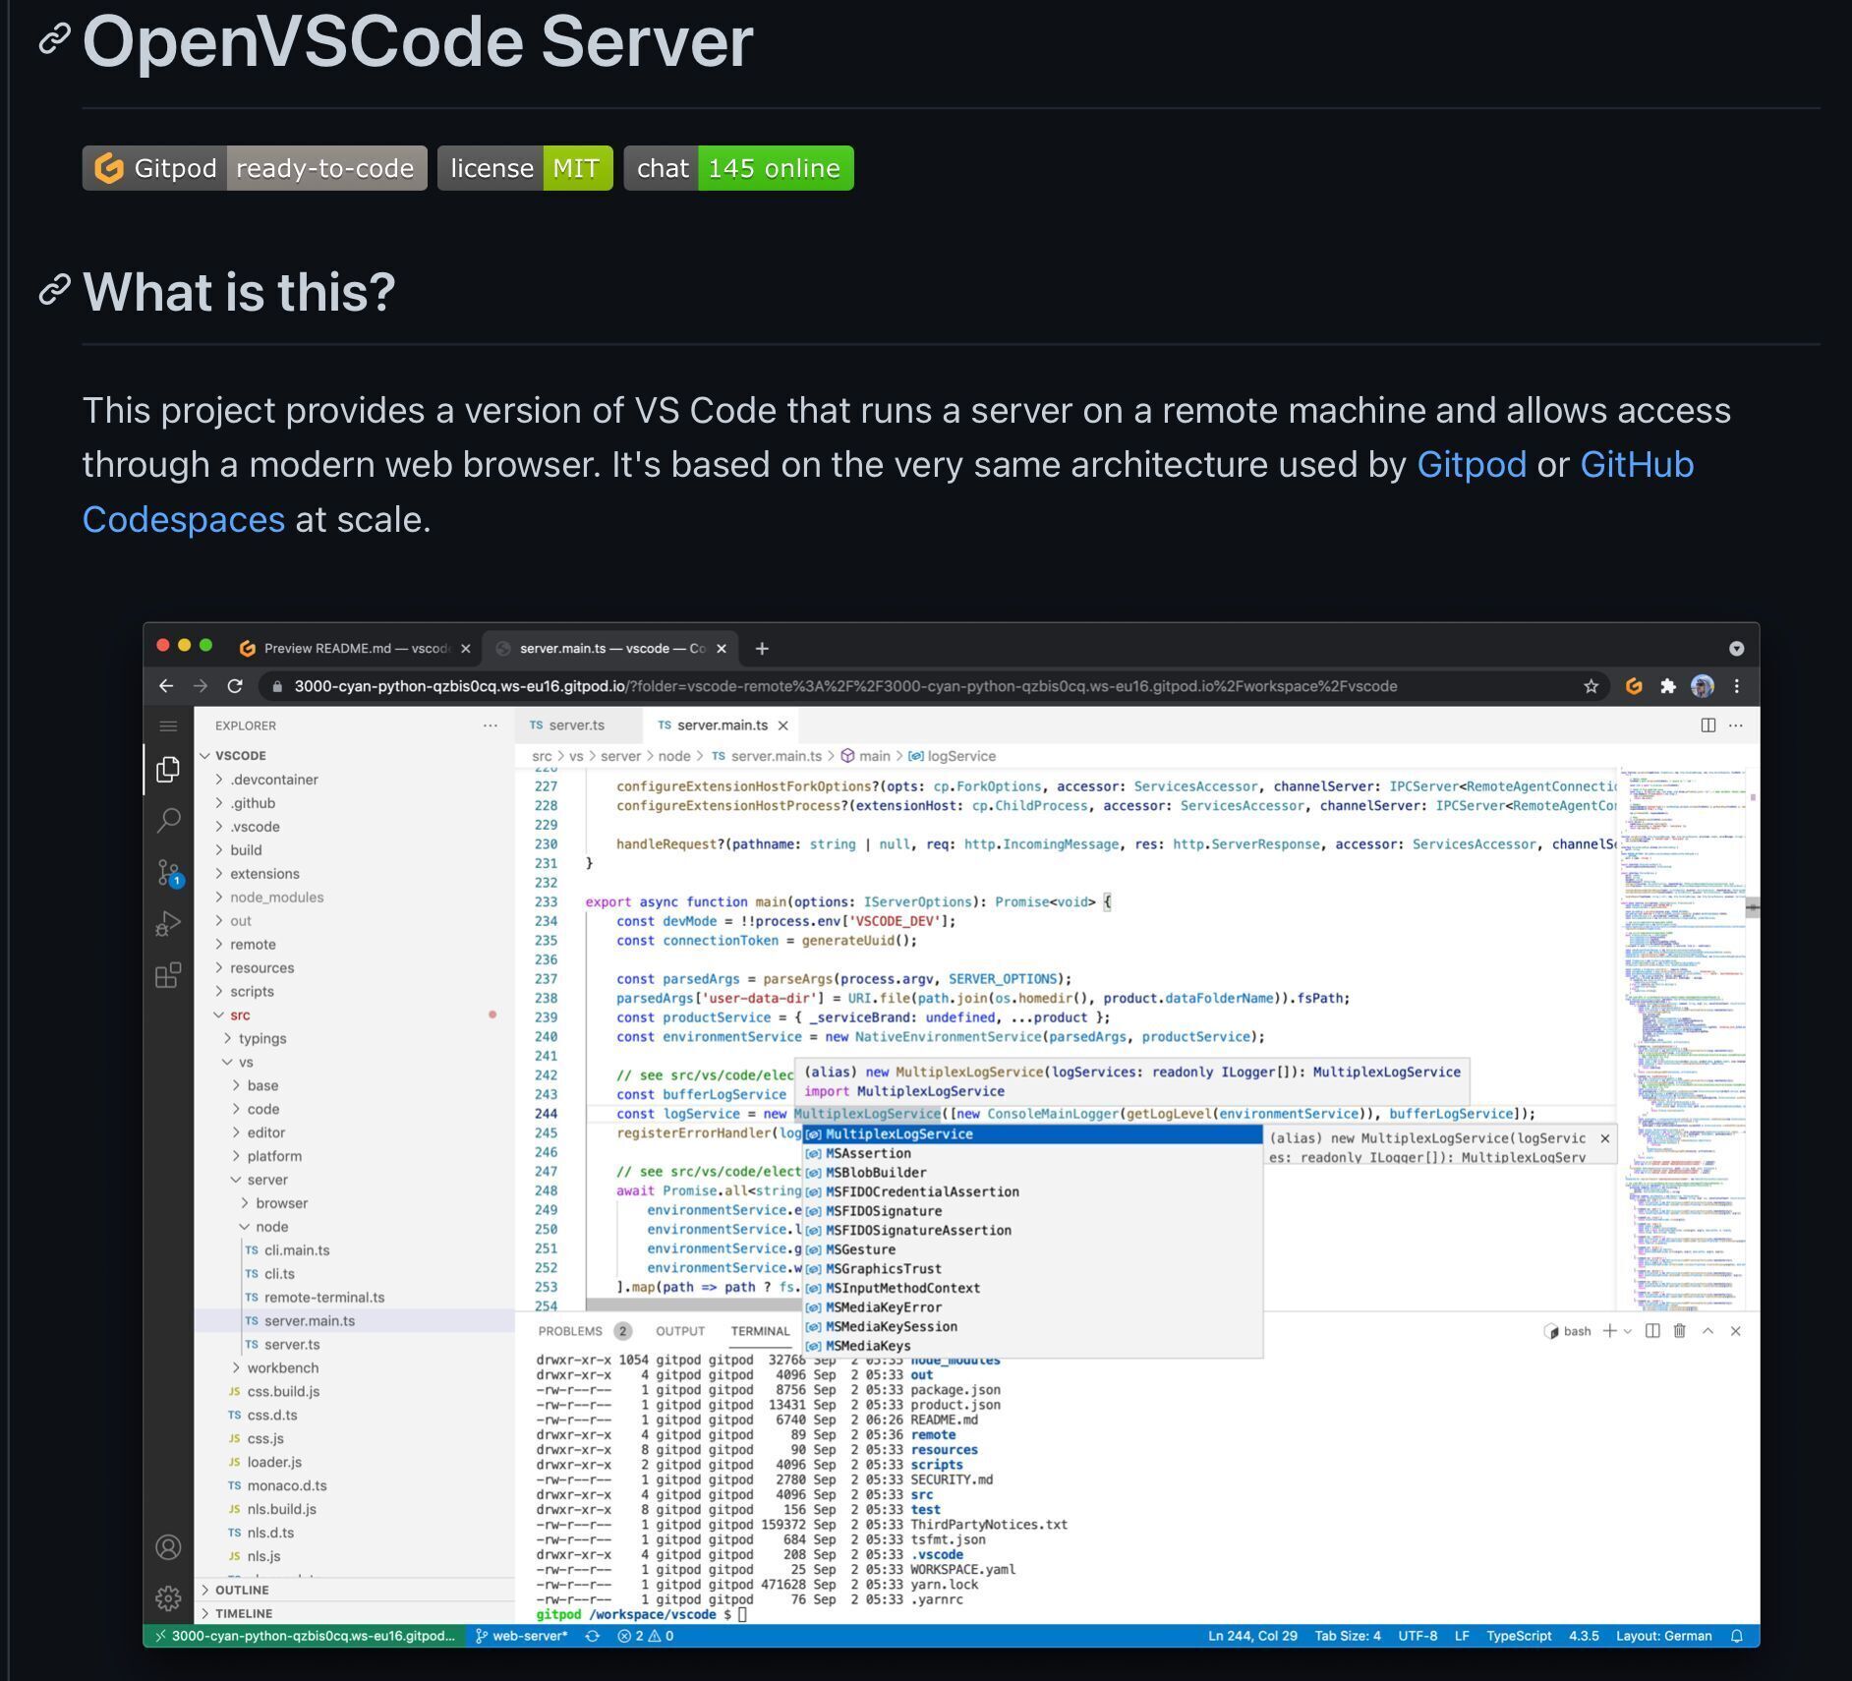1852x1681 pixels.
Task: Open the Run and Debug icon
Action: [x=168, y=924]
